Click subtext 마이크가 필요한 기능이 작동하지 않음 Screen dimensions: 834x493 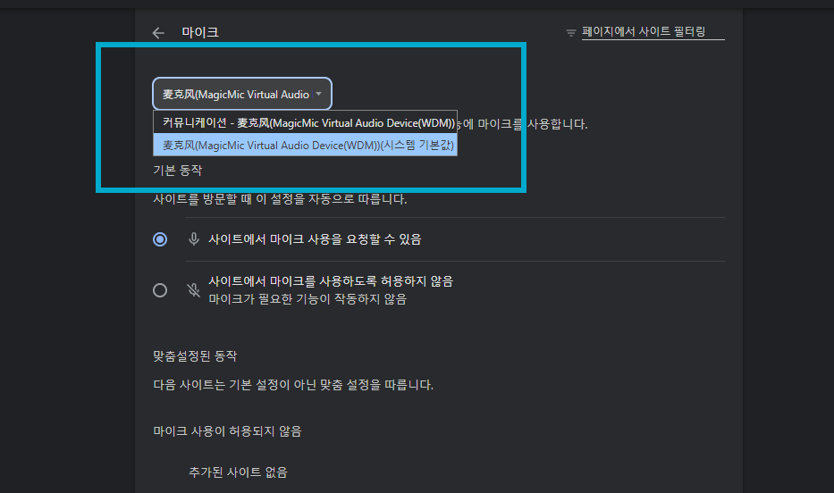point(307,299)
